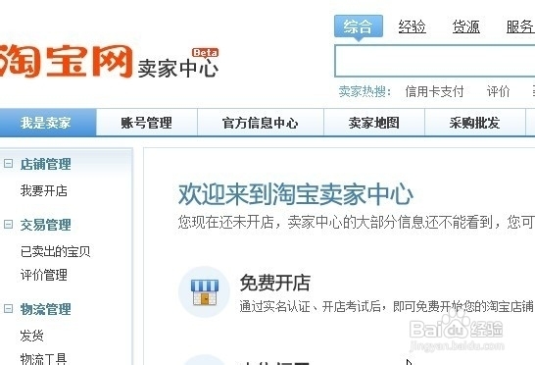Screen dimensions: 535x365
Task: Open the 我是卖家 navigation tab
Action: (x=48, y=123)
